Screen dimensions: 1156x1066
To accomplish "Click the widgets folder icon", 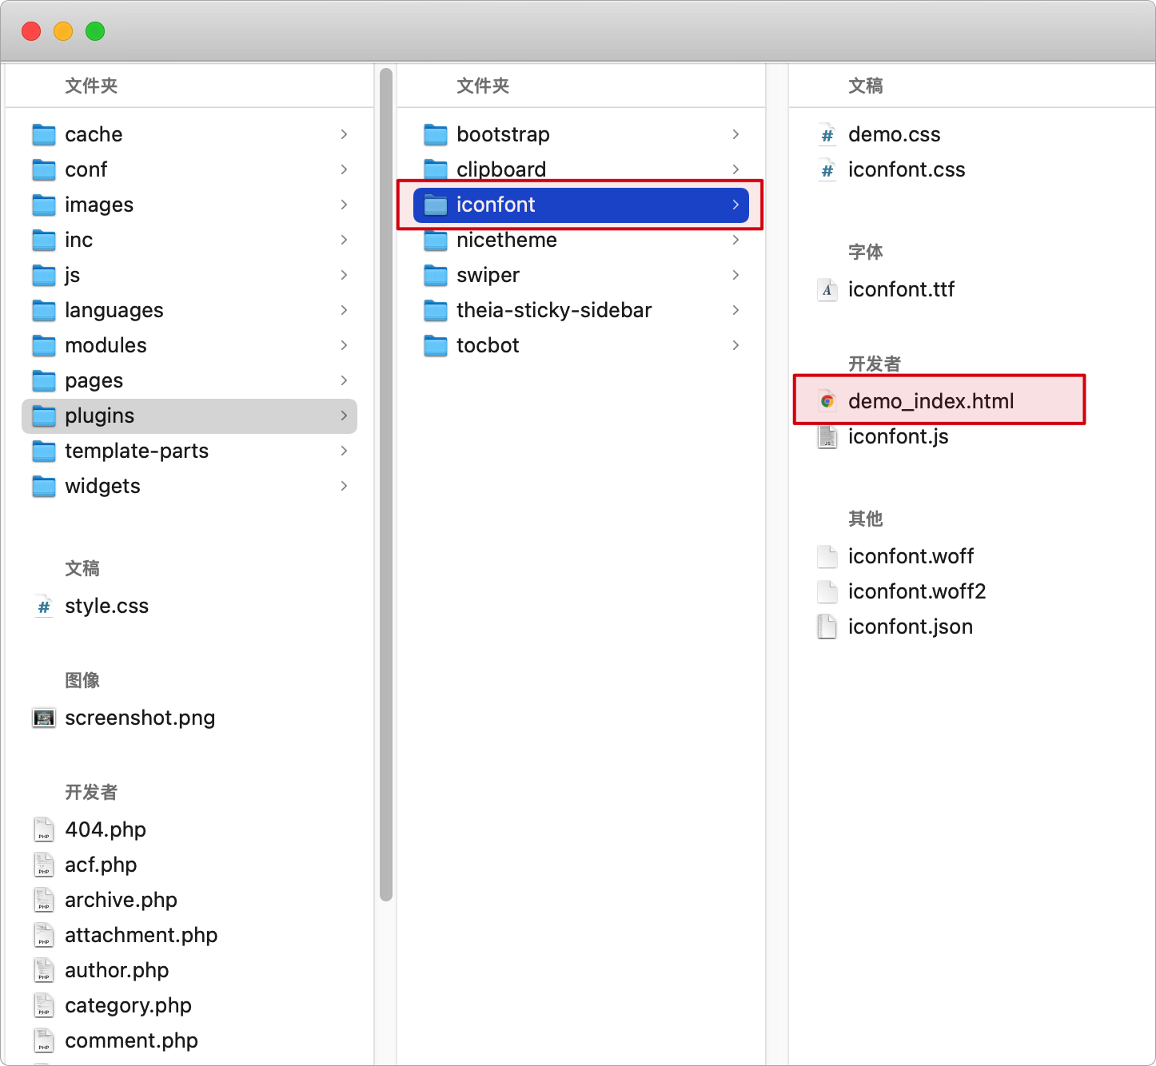I will click(x=44, y=486).
